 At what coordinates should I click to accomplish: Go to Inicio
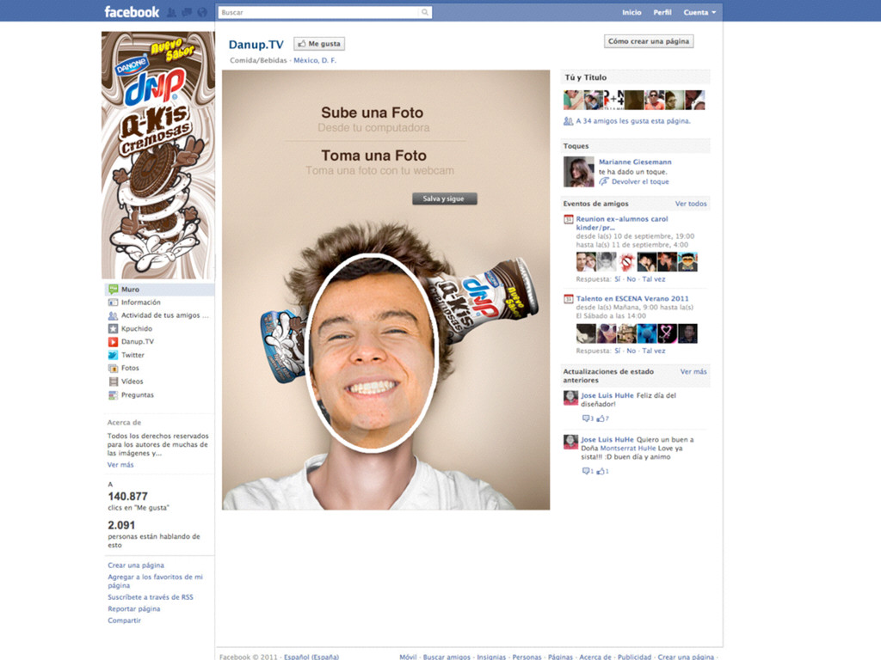click(631, 12)
